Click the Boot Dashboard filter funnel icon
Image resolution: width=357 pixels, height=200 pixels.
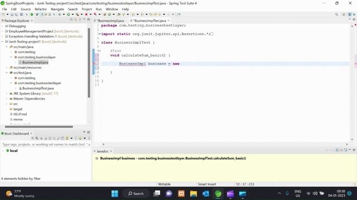click(x=76, y=138)
